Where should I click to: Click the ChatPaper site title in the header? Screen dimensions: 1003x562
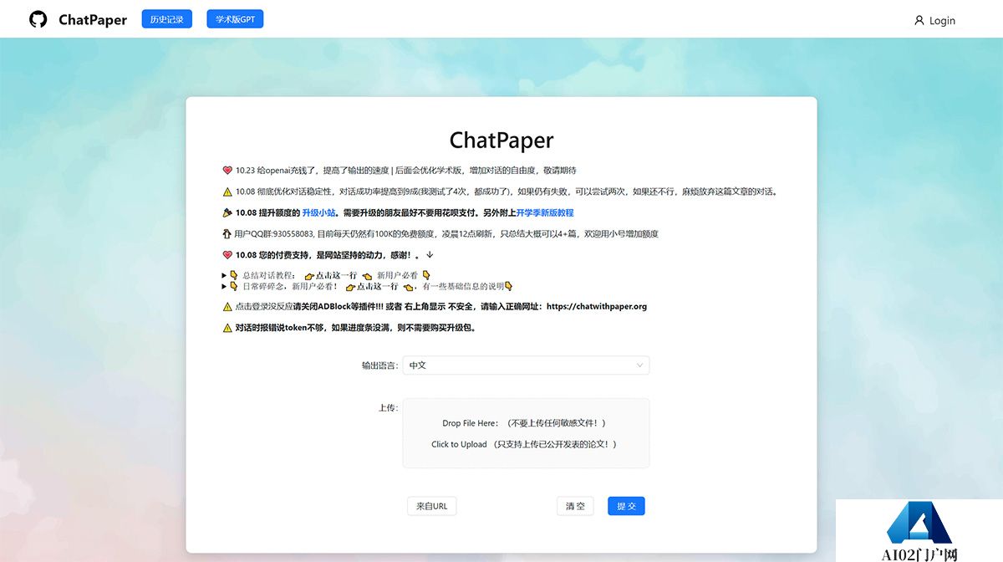[x=93, y=20]
